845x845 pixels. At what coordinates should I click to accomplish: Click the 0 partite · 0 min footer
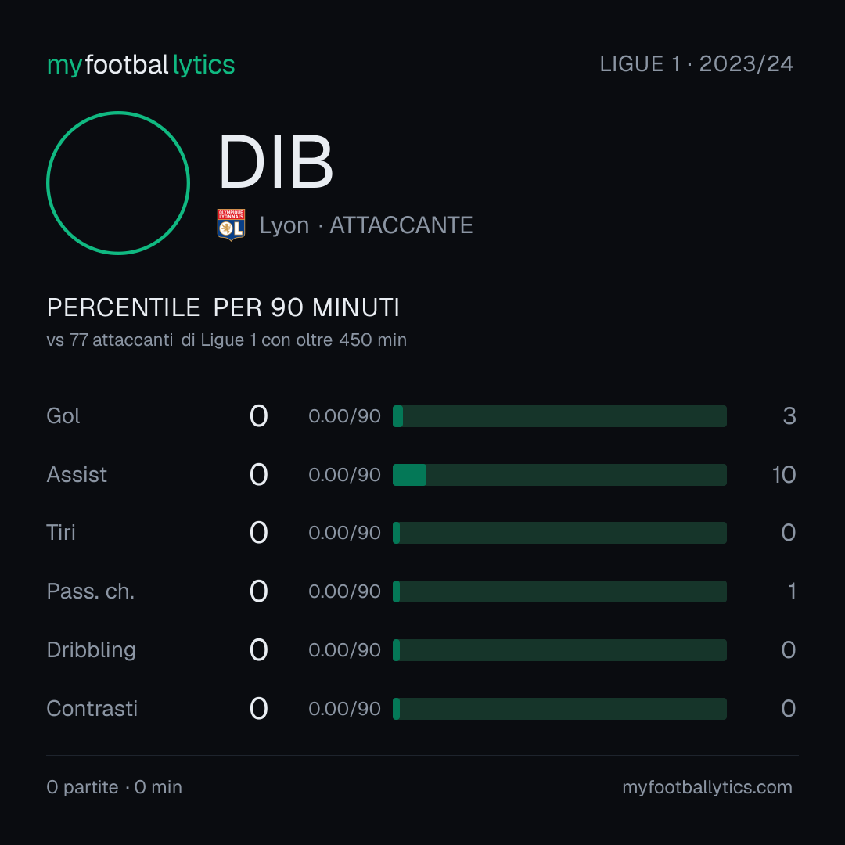coord(114,787)
